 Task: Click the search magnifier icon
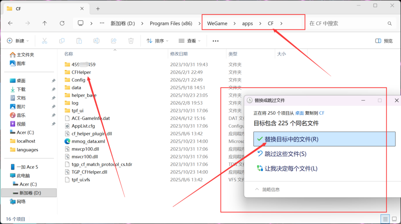390,23
